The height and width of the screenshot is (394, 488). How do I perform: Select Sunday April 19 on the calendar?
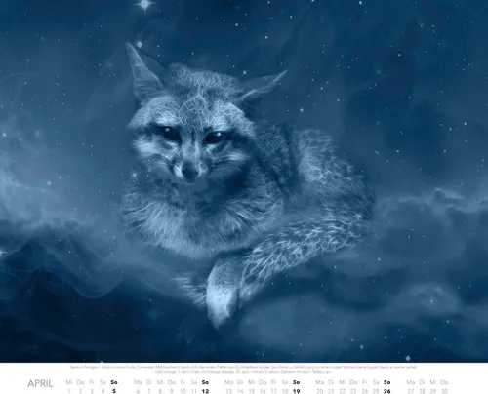click(296, 391)
